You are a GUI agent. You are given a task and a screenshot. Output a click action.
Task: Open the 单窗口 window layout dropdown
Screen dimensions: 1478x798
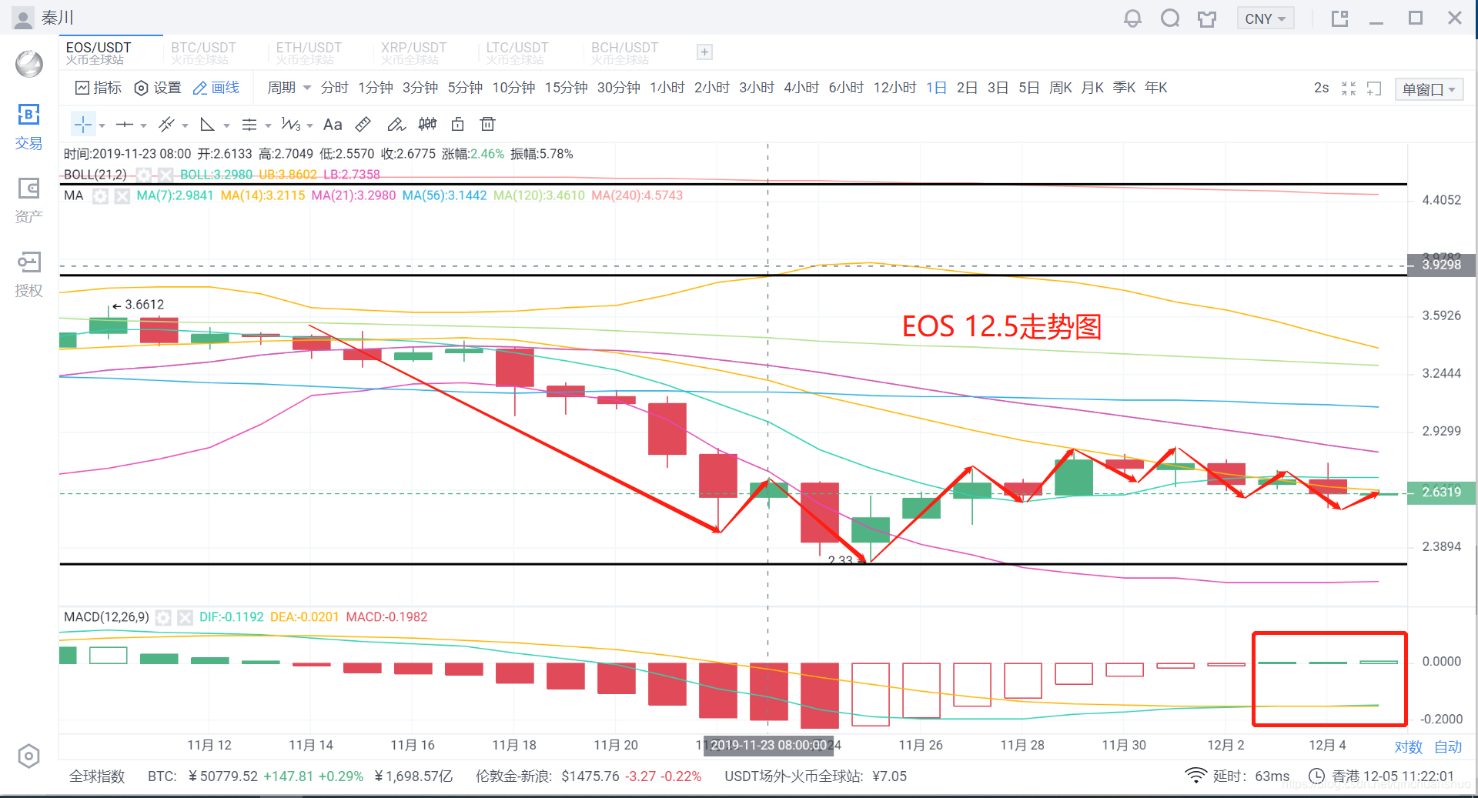[x=1429, y=89]
